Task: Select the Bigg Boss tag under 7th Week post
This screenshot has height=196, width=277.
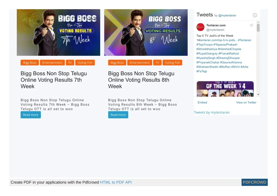Action: click(x=30, y=63)
